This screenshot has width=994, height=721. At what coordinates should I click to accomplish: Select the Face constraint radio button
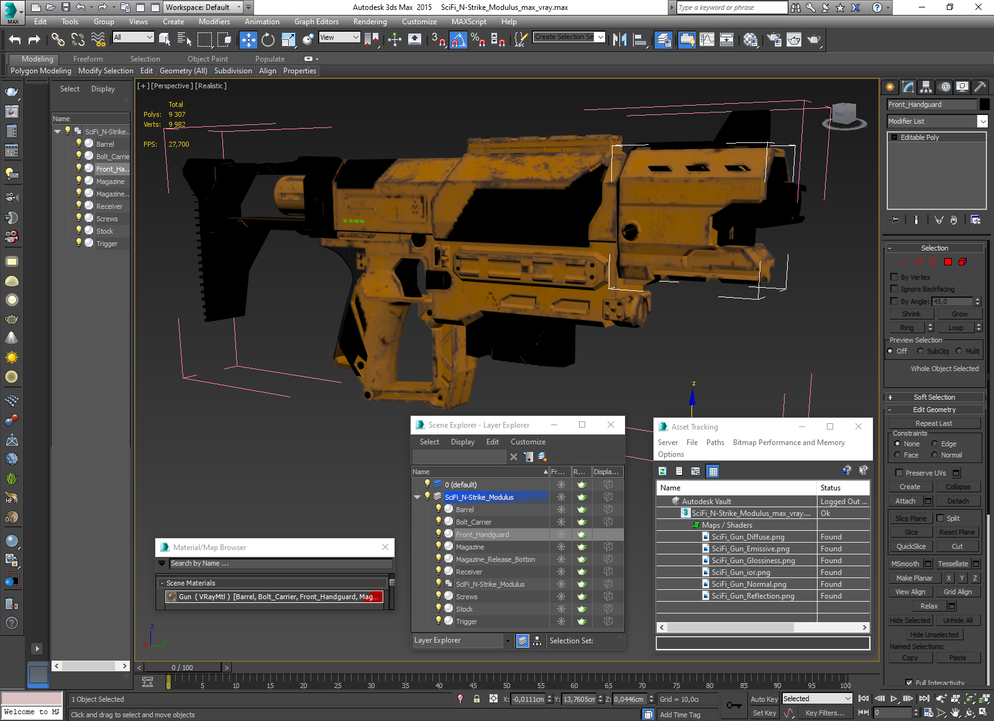897,455
